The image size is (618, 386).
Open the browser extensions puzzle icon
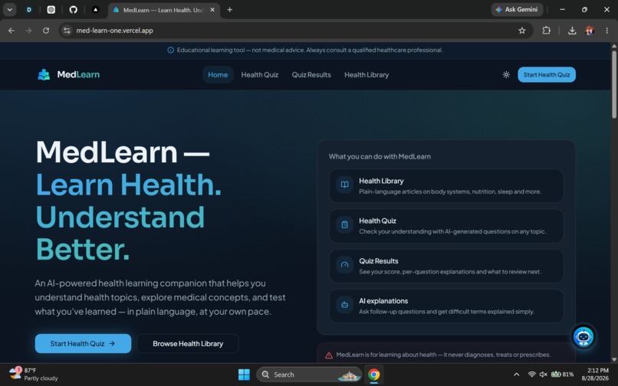tap(546, 31)
